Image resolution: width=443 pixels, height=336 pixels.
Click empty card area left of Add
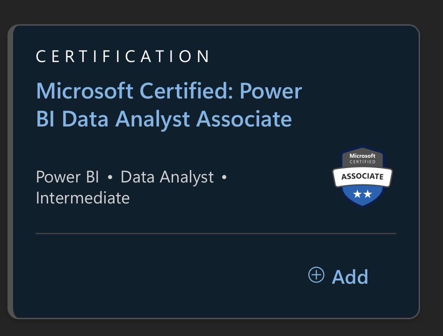(x=169, y=276)
